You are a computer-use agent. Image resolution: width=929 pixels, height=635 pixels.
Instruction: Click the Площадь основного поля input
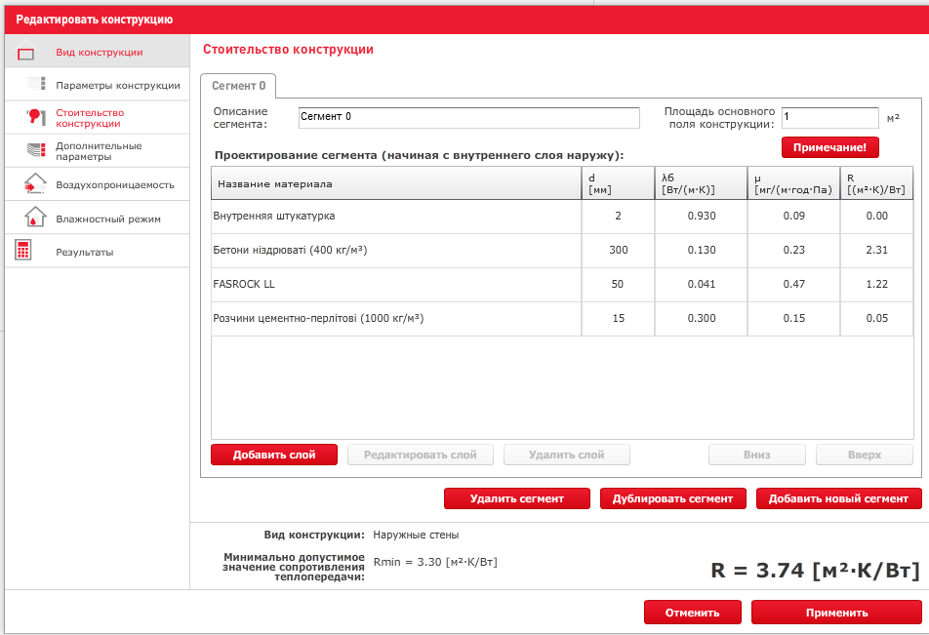point(829,117)
